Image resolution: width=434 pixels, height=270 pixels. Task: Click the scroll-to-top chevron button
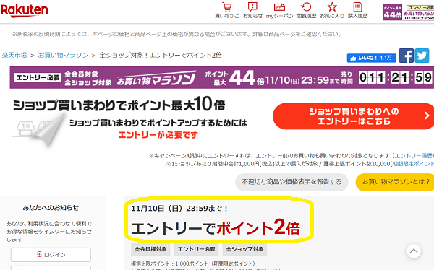(x=414, y=251)
